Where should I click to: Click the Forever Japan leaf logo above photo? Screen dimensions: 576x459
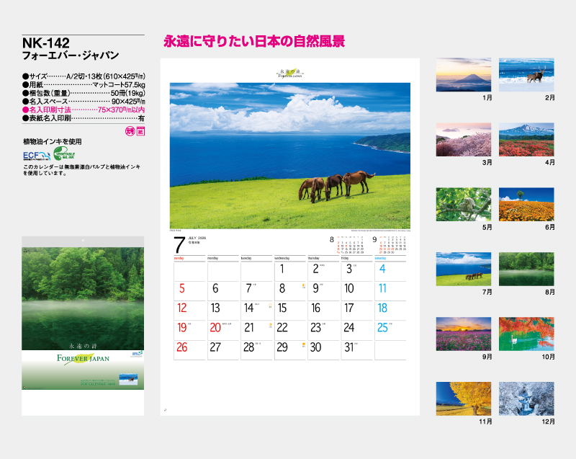click(x=290, y=73)
